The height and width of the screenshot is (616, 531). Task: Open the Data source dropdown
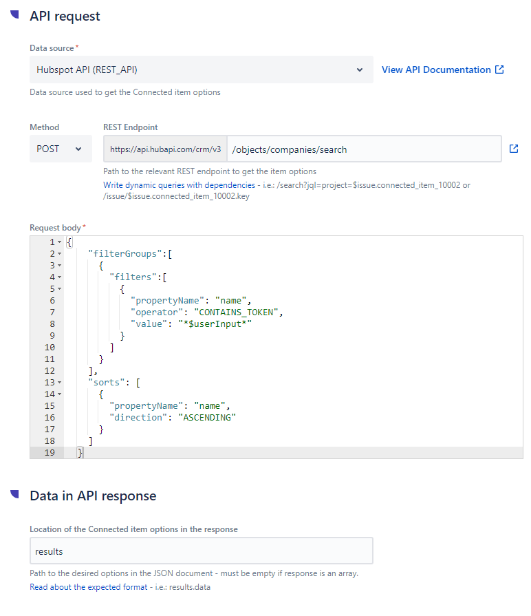[x=201, y=70]
